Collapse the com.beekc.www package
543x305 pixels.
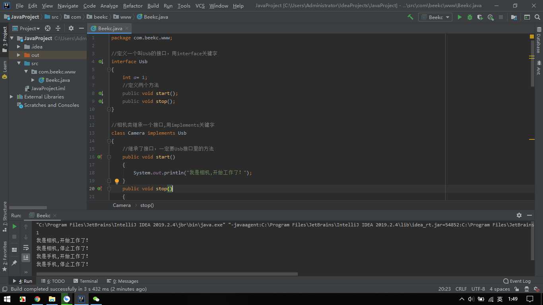click(26, 72)
